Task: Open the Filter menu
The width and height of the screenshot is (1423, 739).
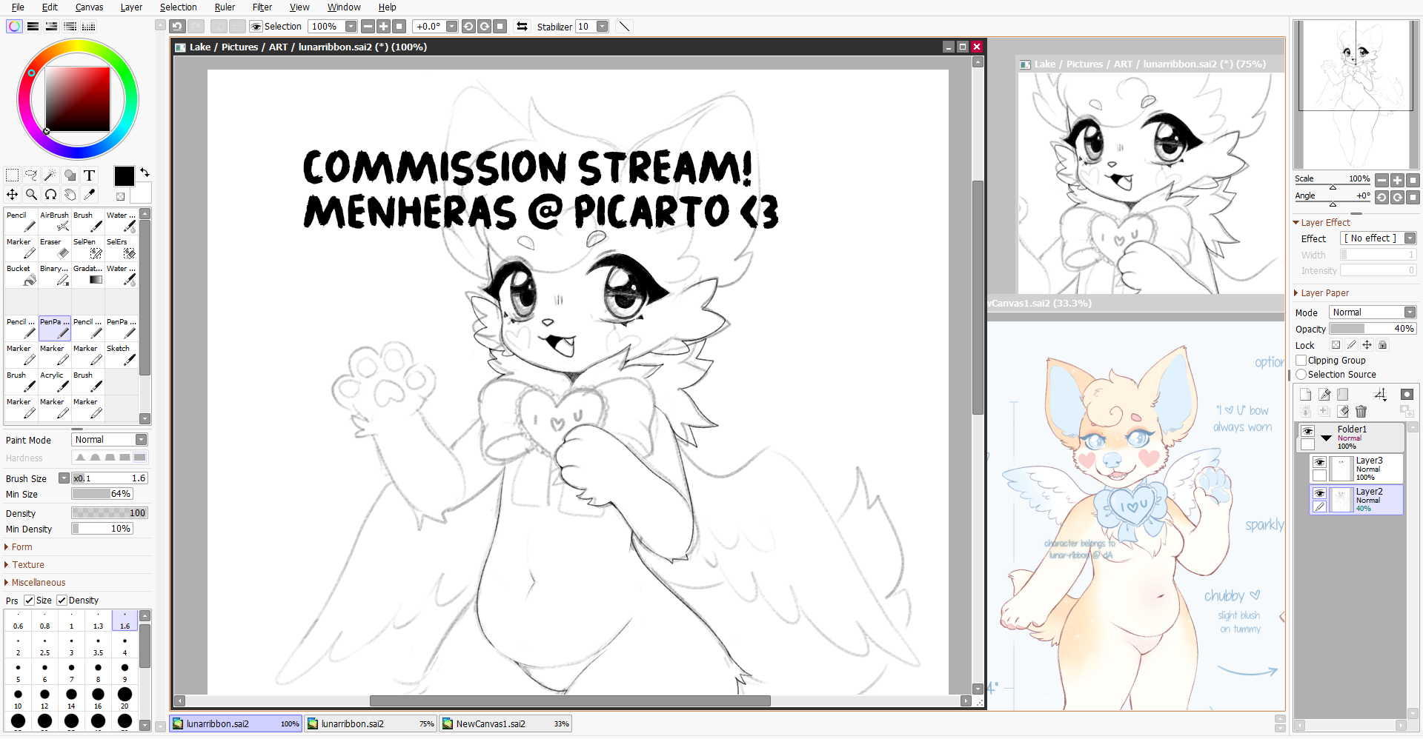Action: [262, 7]
